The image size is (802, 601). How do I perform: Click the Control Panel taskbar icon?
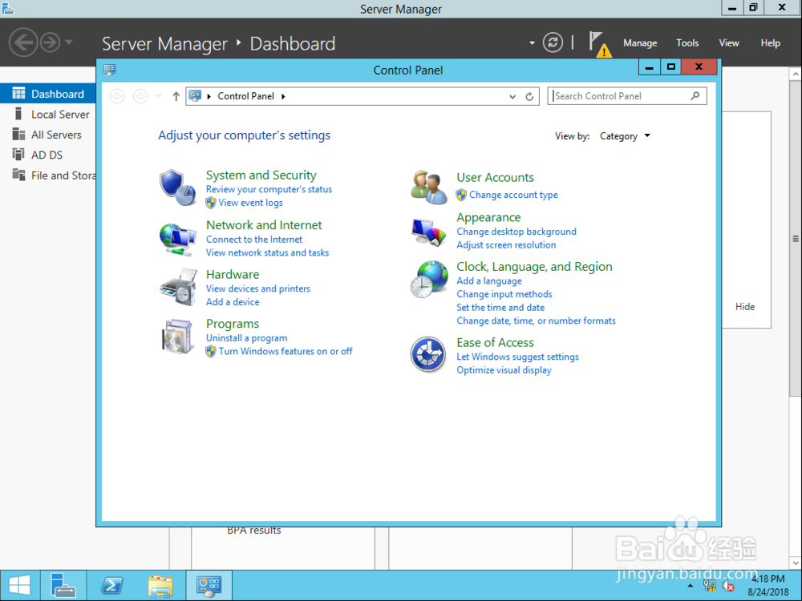(209, 585)
